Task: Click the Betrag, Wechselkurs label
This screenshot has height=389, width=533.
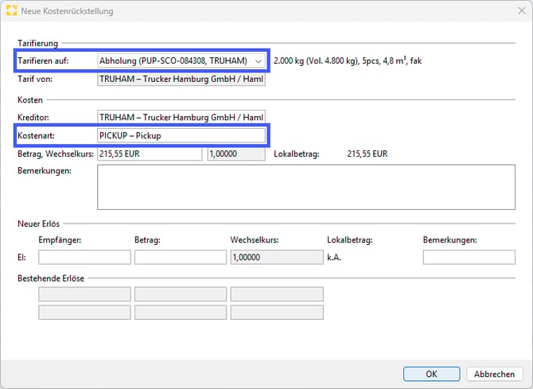Action: click(x=56, y=154)
